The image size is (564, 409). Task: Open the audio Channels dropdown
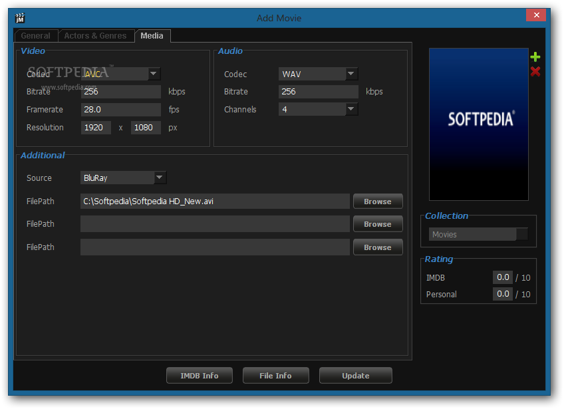(351, 109)
